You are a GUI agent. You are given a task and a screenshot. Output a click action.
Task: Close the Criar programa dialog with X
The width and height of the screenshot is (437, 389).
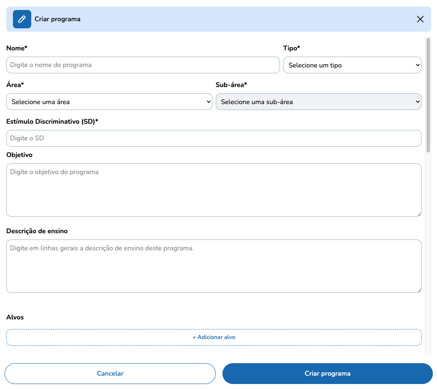pyautogui.click(x=420, y=19)
